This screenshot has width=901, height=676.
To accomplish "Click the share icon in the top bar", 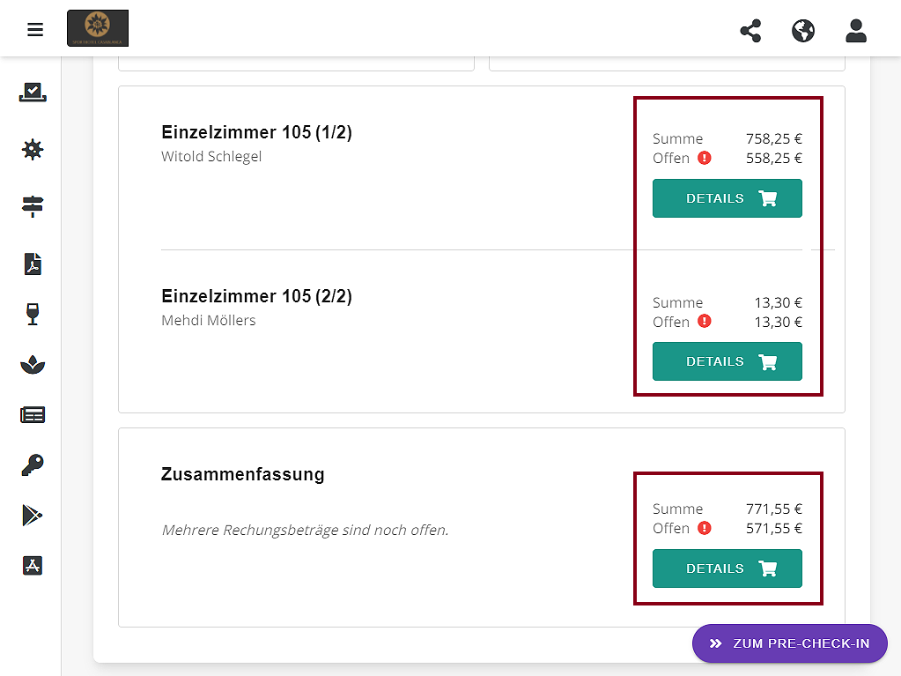I will [750, 30].
